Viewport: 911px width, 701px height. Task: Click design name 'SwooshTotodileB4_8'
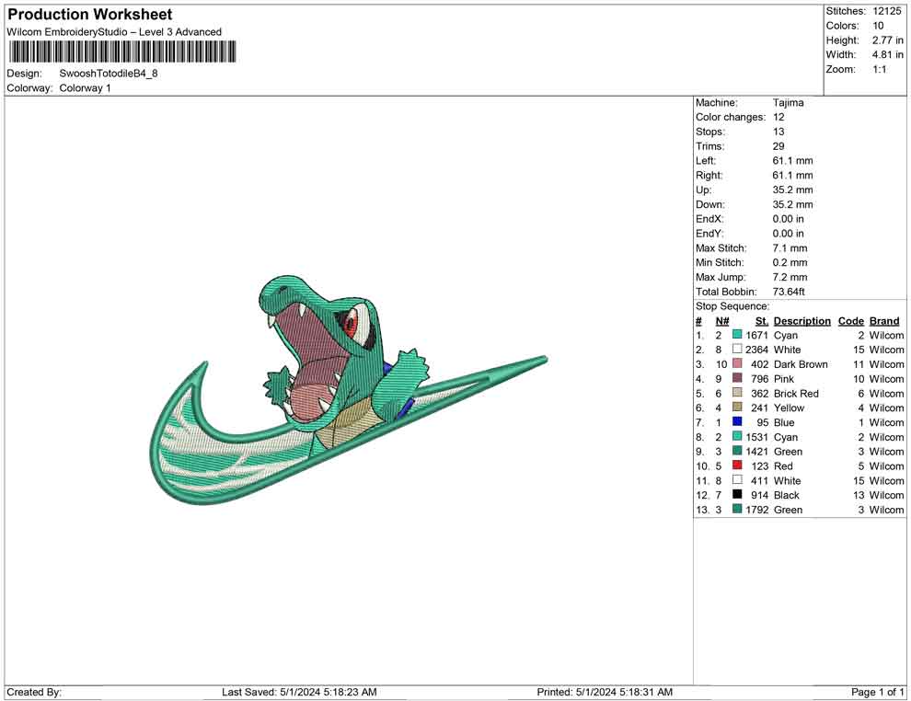(109, 74)
